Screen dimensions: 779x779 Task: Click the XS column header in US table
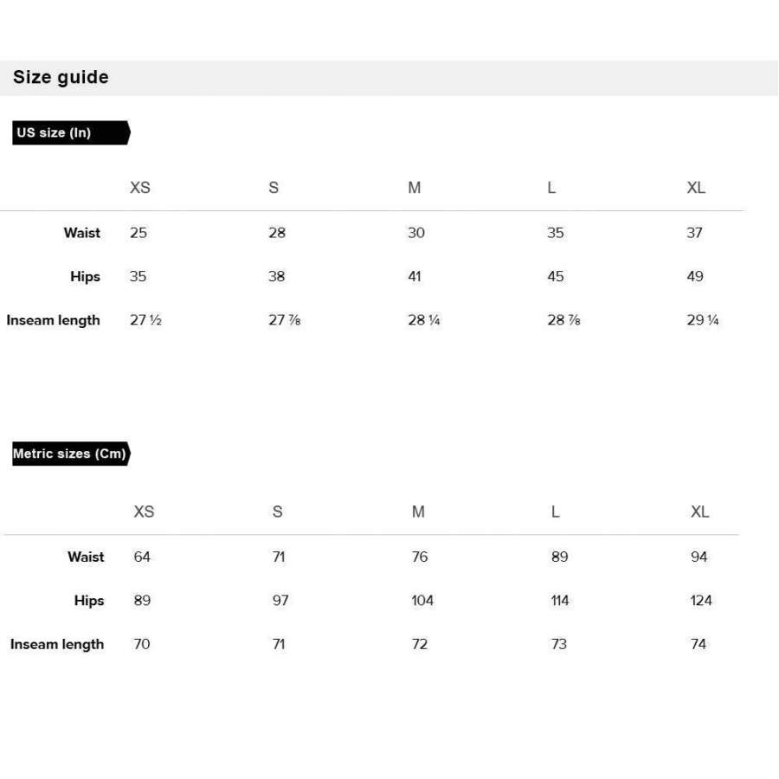tap(140, 187)
